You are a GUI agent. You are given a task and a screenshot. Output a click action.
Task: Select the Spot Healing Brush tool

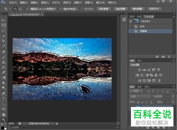tap(4, 52)
